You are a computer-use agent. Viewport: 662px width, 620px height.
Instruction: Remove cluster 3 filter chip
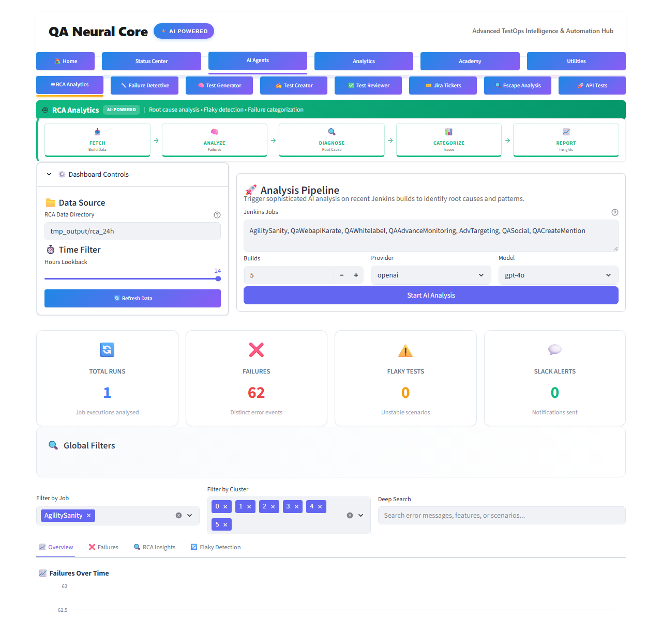pos(297,507)
